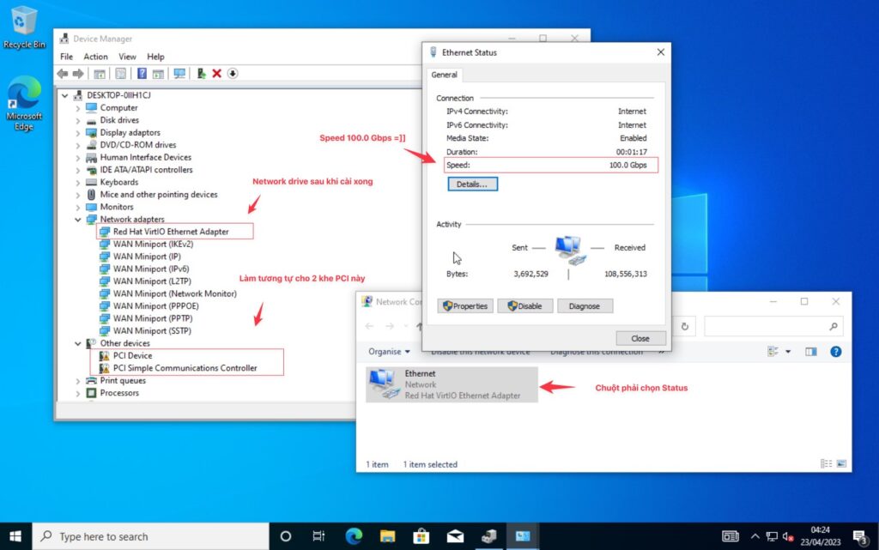Click the search box in Network Connections
This screenshot has width=879, height=550.
click(773, 326)
